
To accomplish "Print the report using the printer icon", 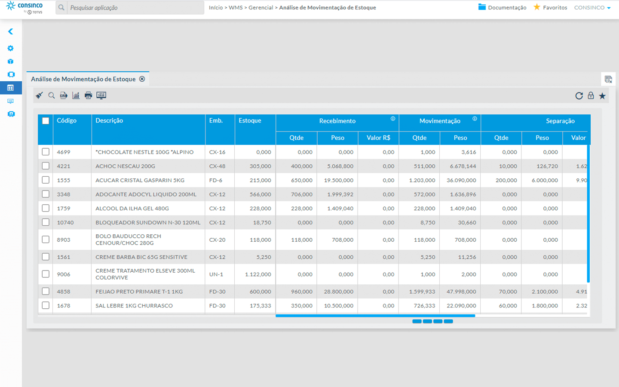I will pos(88,95).
